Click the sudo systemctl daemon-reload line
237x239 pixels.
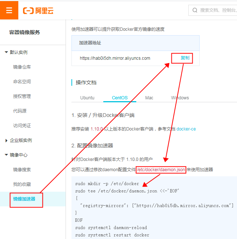(111, 228)
